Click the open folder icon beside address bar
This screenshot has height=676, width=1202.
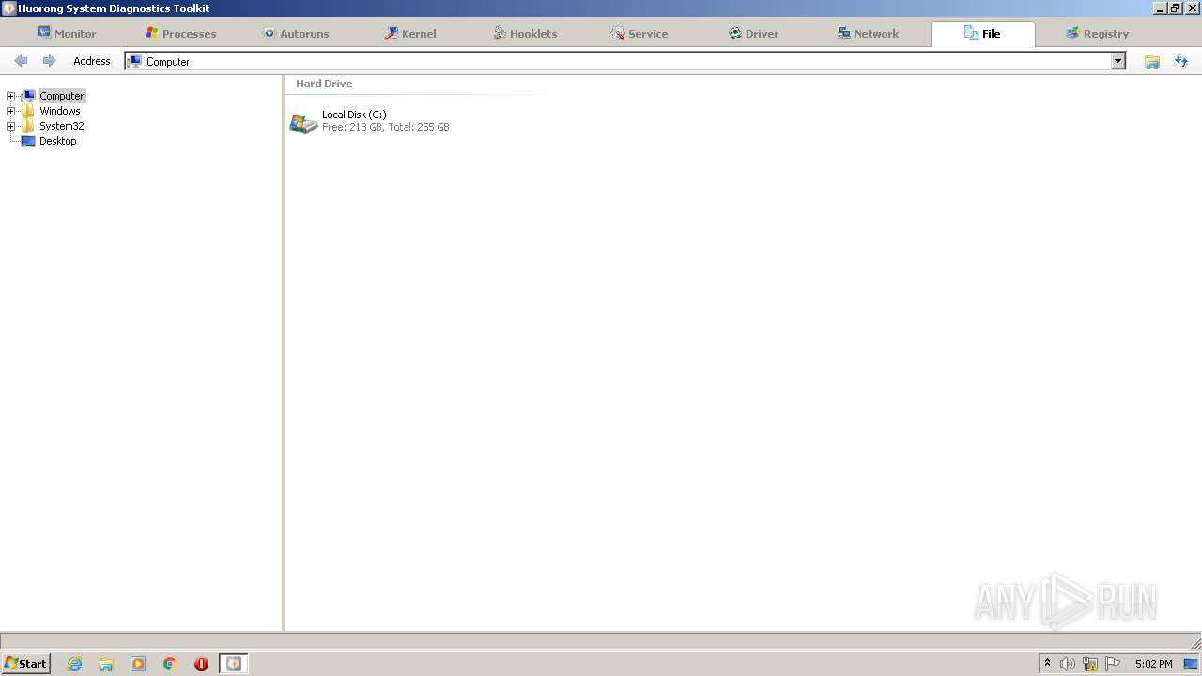click(x=1152, y=61)
